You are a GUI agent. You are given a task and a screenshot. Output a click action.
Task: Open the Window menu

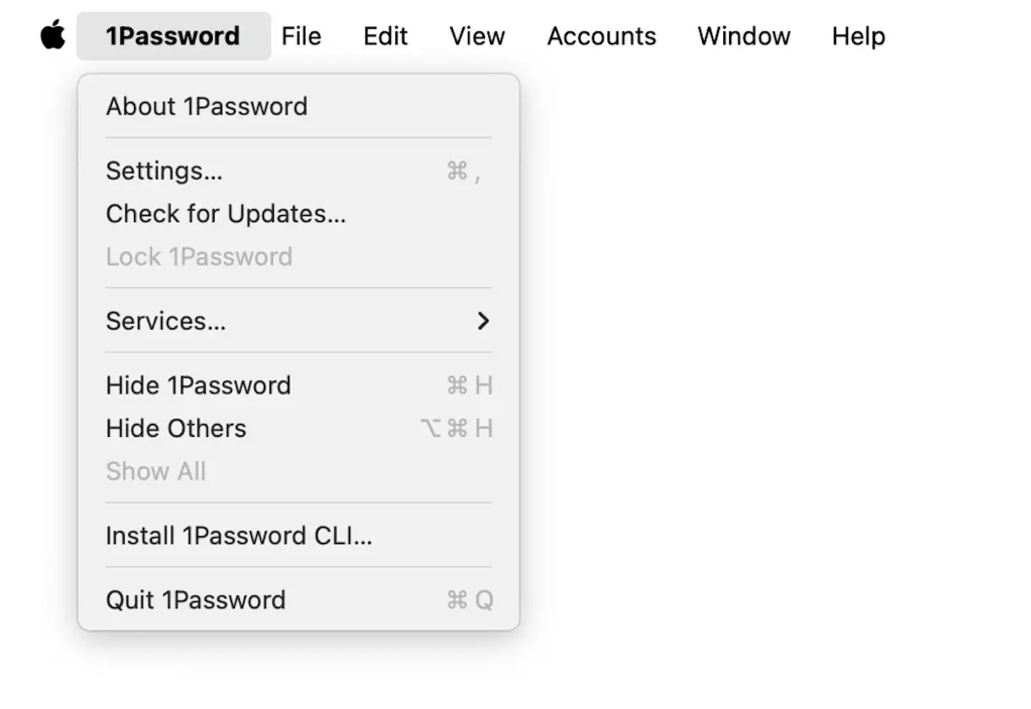tap(744, 36)
